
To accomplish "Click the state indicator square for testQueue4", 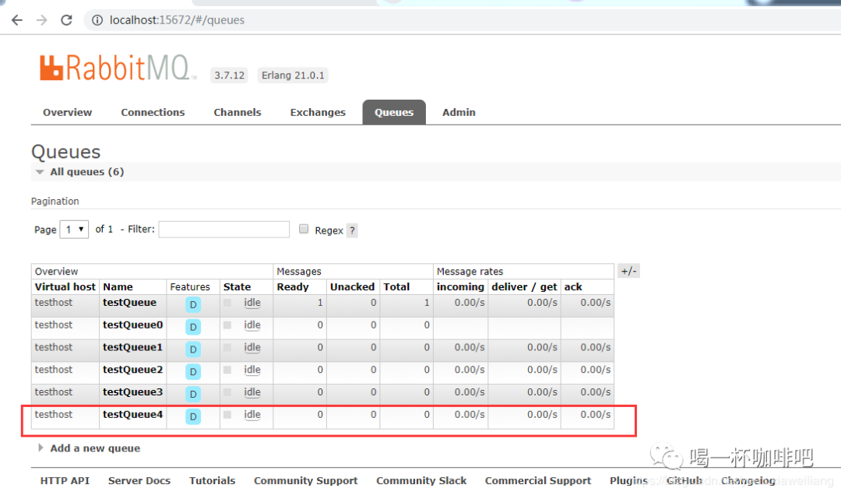I will tap(227, 415).
